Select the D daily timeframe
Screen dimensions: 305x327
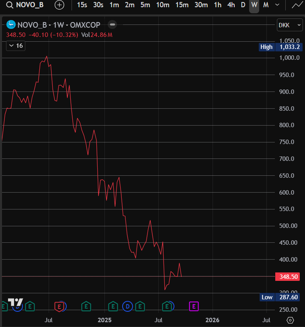(243, 5)
